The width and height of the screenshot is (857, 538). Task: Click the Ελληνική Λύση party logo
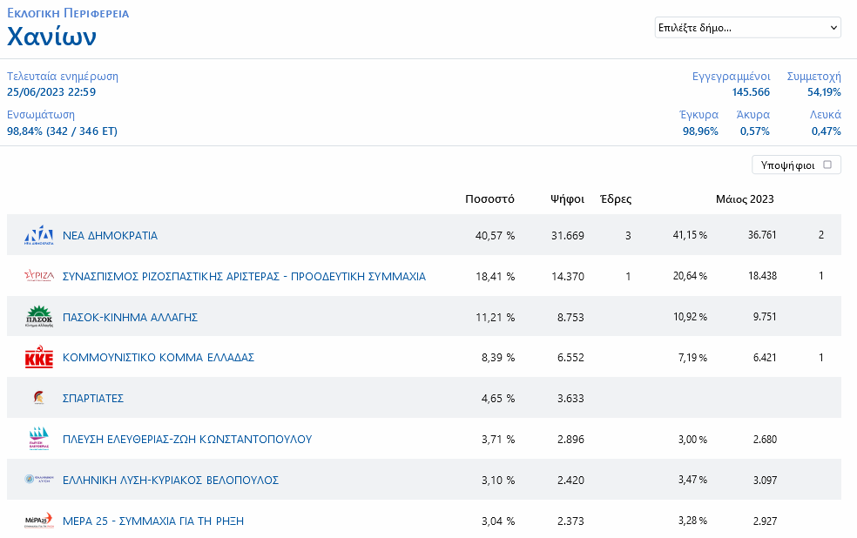tap(39, 480)
